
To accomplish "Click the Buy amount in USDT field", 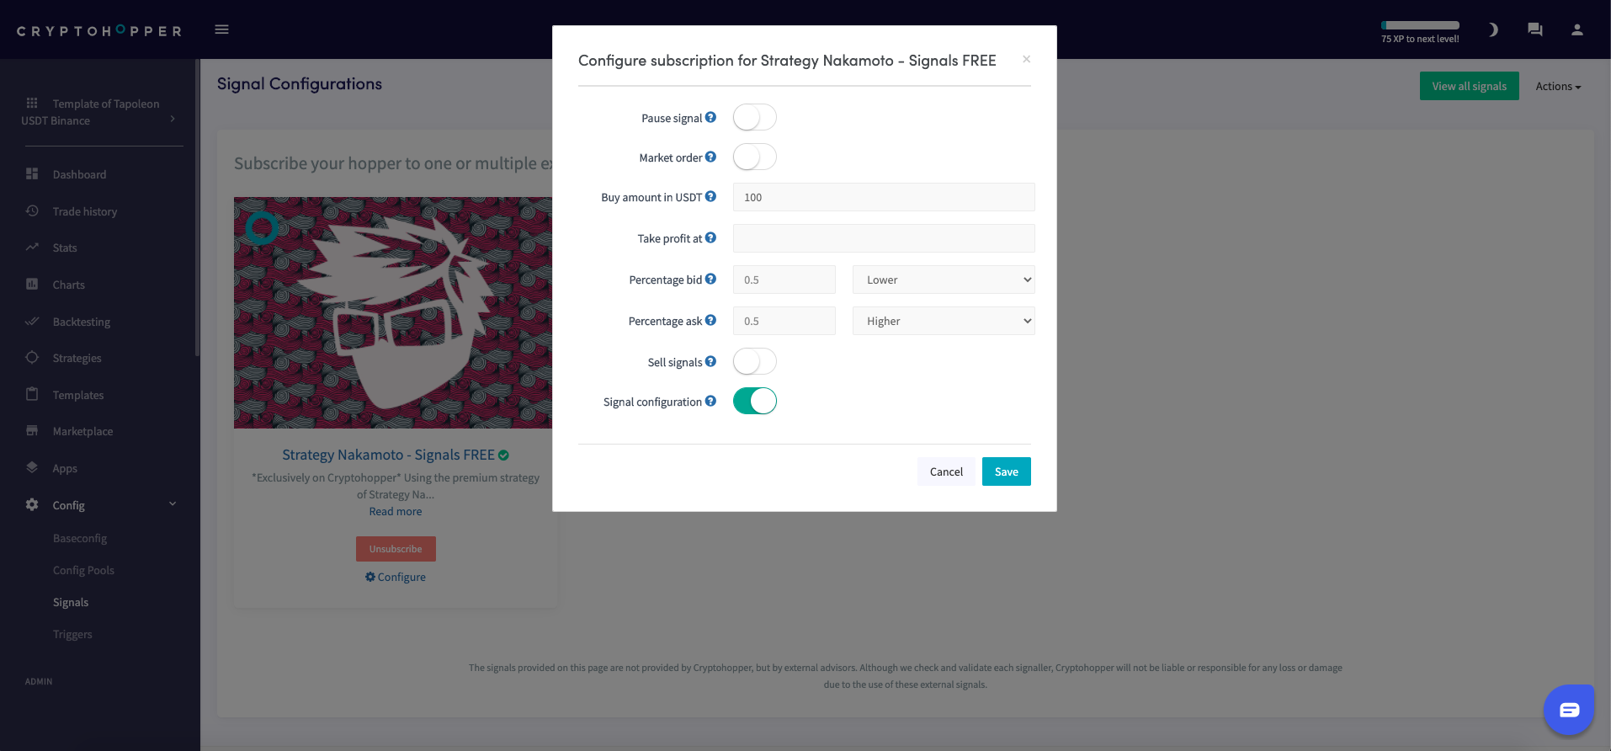I will (883, 197).
